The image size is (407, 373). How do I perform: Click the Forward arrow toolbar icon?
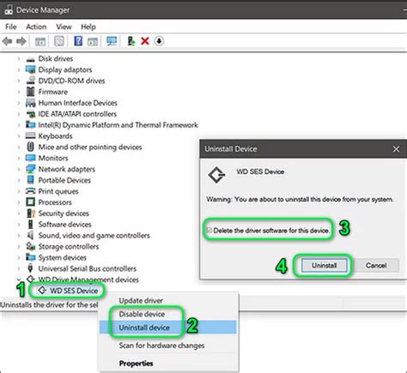pyautogui.click(x=21, y=41)
